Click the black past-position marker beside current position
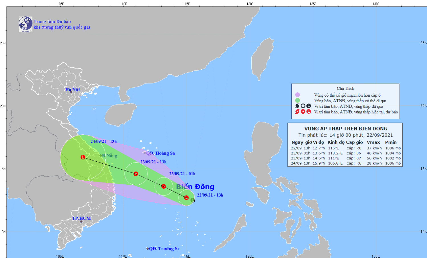Viewport: 427px width, 258px height. click(193, 200)
